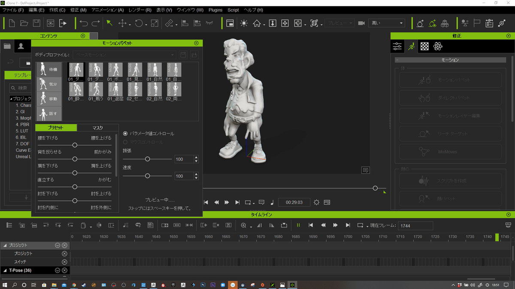Click the New Project file icon
The image size is (515, 289).
(12, 23)
